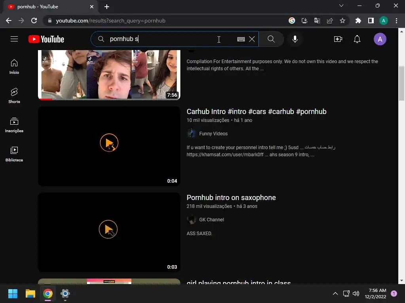This screenshot has width=405, height=303.
Task: Open the Chrome extensions puzzle icon
Action: pos(358,21)
